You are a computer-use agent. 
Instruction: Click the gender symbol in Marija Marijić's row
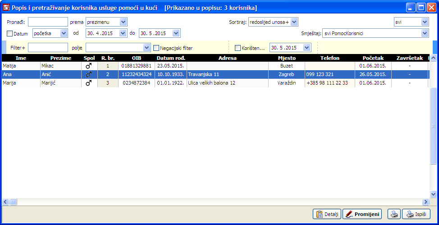pos(89,83)
